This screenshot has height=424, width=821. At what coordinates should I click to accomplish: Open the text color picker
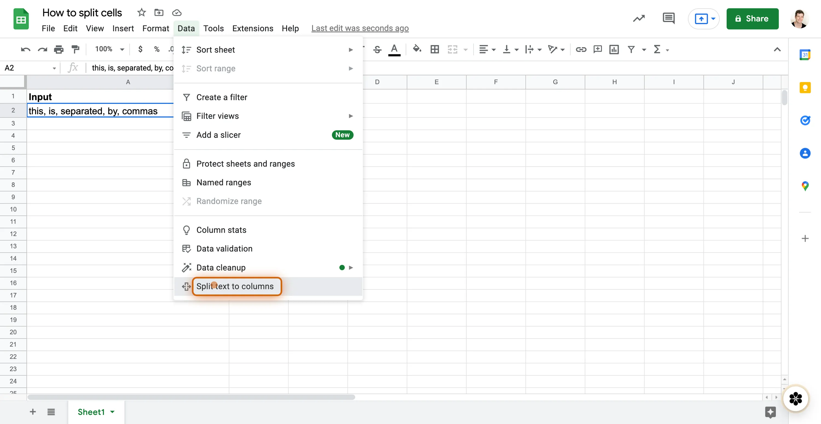(x=394, y=50)
